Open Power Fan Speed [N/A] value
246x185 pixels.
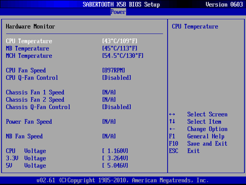click(109, 122)
